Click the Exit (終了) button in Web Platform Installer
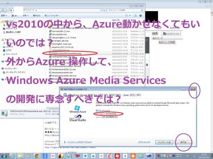Screen dimensions: 213x159 click(183, 142)
